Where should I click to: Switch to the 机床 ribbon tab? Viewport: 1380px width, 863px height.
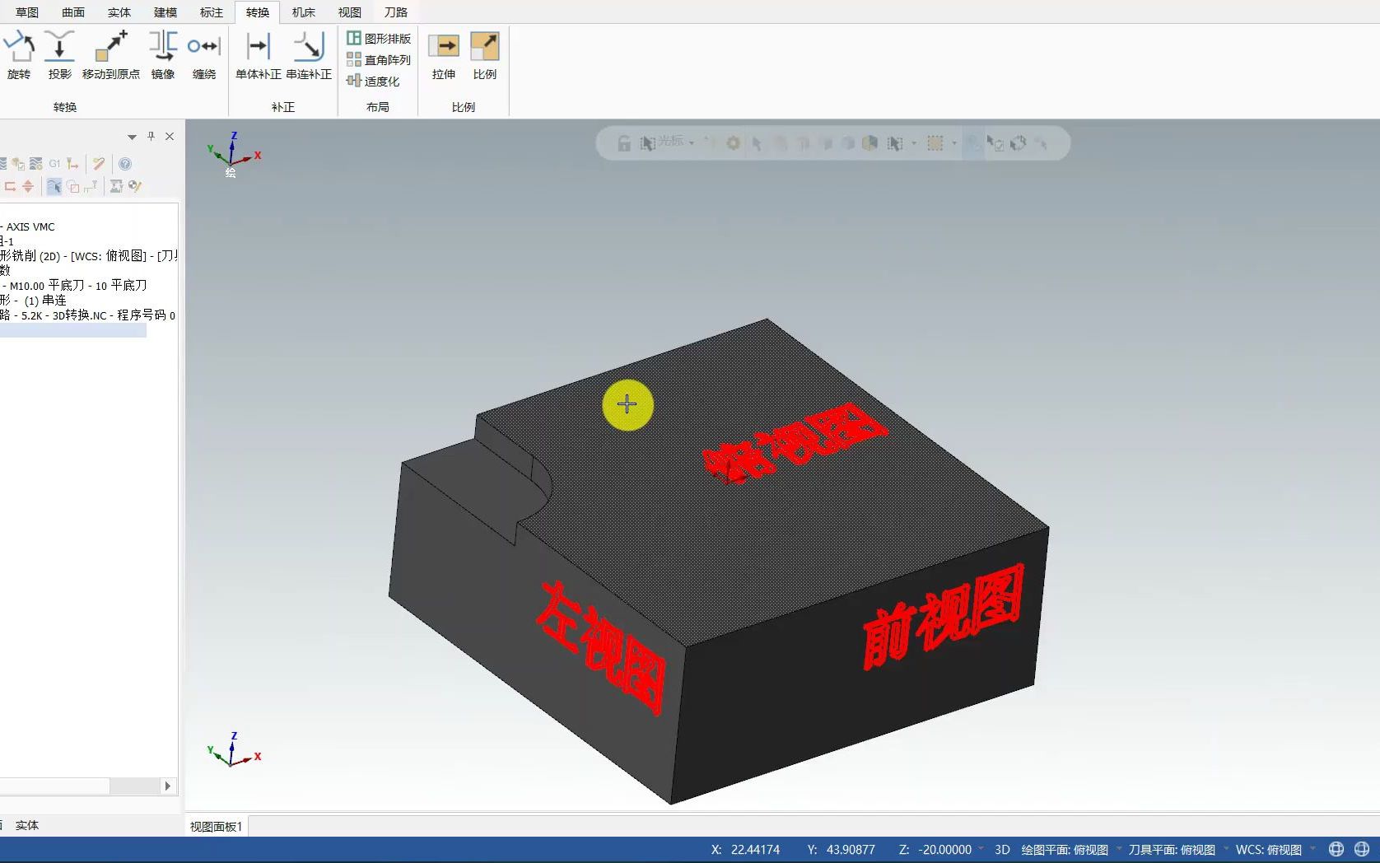coord(302,12)
